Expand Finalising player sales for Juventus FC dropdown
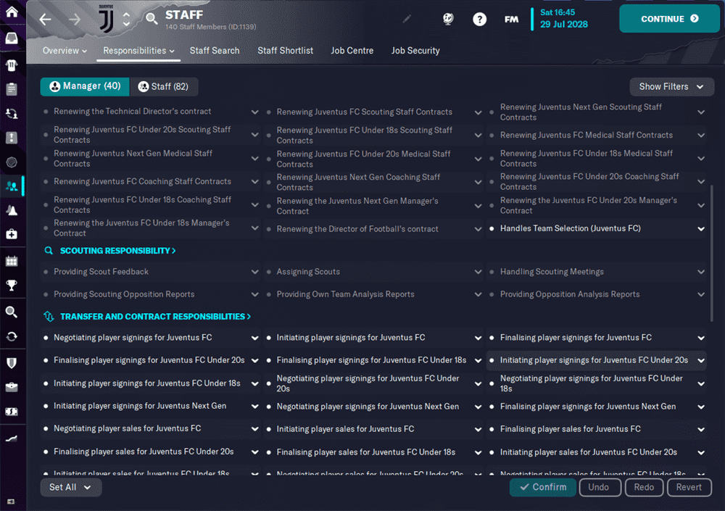 700,429
